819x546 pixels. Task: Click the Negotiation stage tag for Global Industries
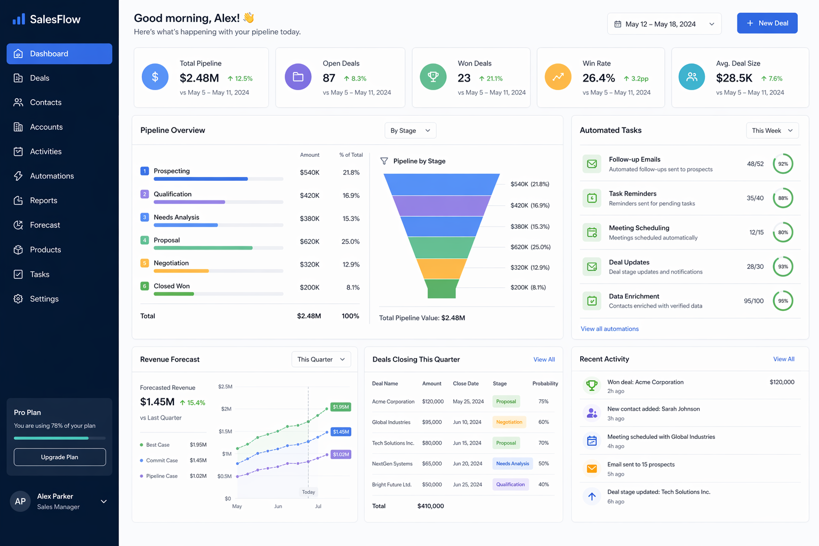(x=509, y=422)
